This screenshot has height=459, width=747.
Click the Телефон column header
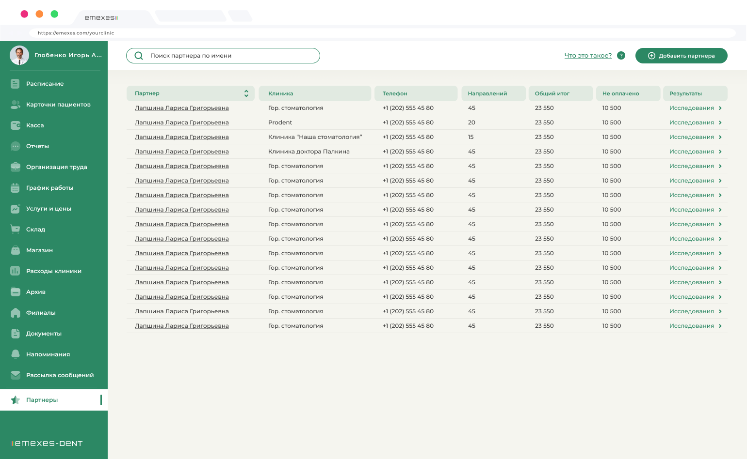(x=416, y=93)
